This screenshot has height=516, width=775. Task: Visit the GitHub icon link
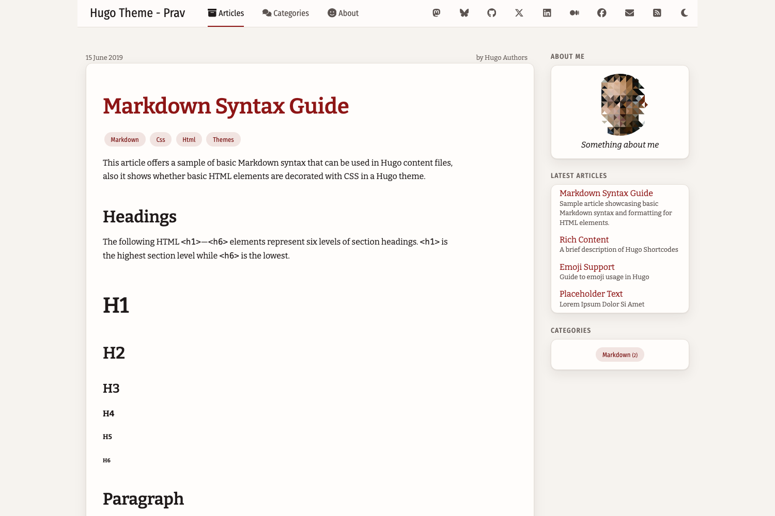[492, 13]
